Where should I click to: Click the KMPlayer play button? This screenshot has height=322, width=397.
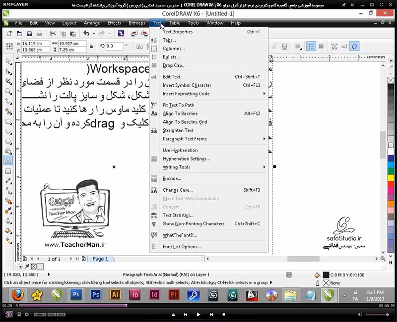point(198,315)
